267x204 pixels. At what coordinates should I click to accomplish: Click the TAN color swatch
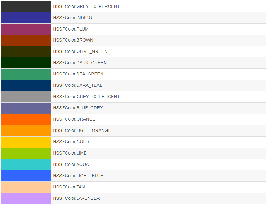click(26, 187)
